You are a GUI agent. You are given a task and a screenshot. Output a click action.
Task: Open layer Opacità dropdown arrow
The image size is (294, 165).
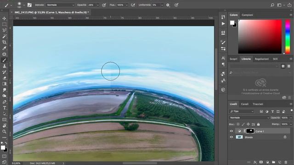coord(291,118)
